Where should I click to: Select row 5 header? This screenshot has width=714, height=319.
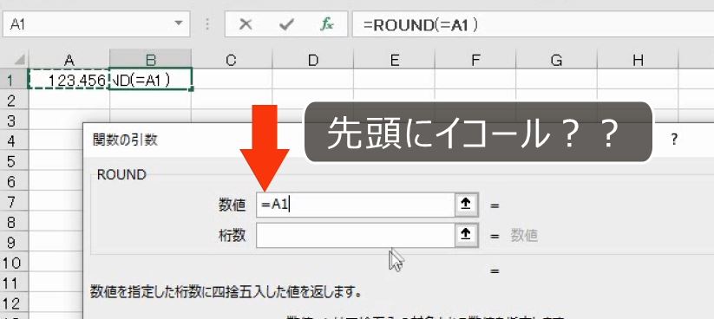[x=14, y=161]
